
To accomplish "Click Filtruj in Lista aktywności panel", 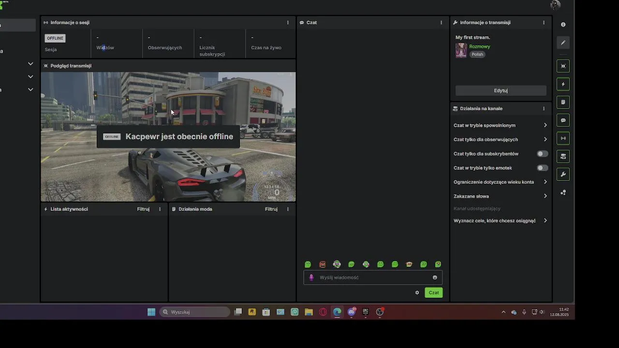I will click(x=143, y=209).
